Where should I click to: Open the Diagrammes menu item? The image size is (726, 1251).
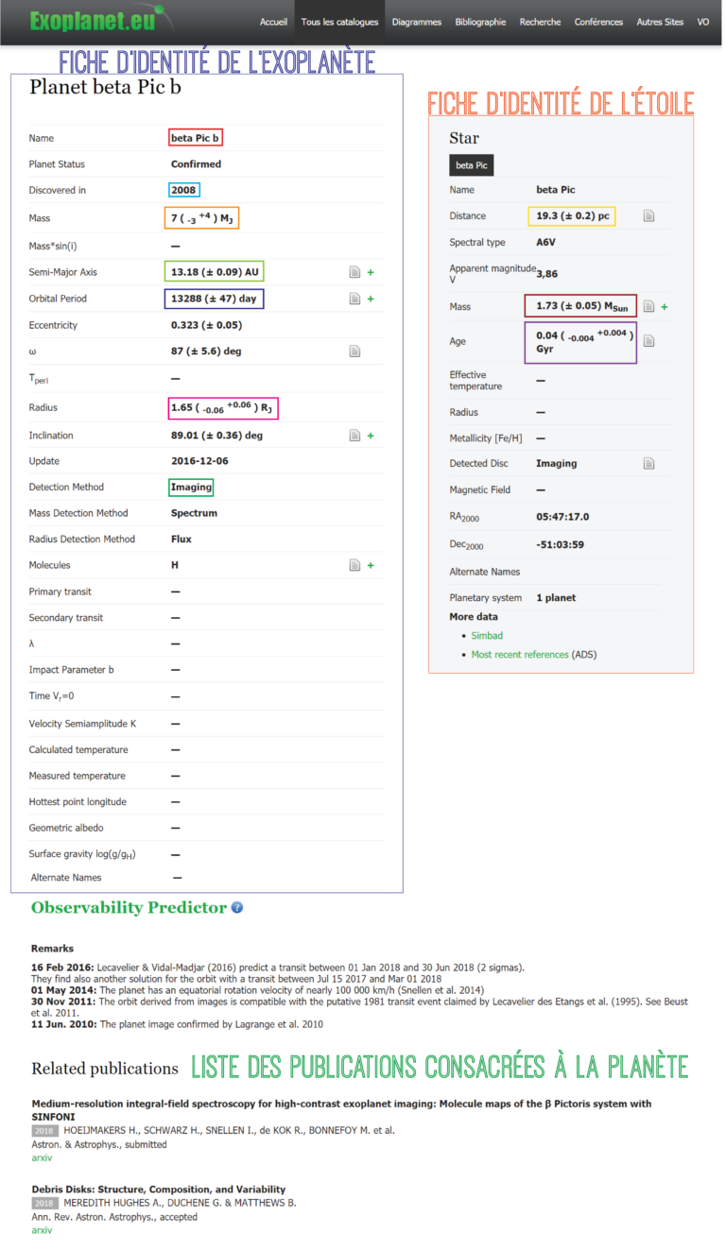[417, 22]
